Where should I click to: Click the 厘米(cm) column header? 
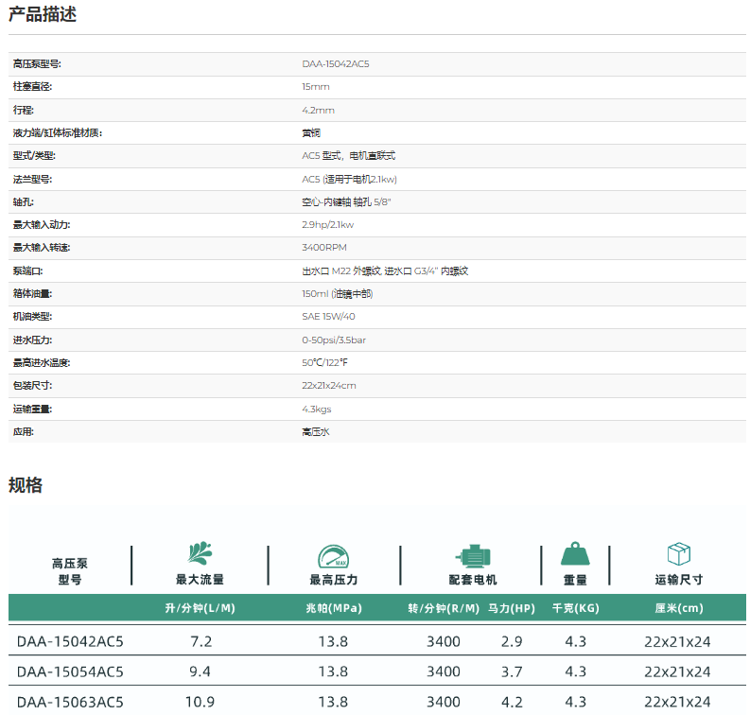[x=678, y=608]
